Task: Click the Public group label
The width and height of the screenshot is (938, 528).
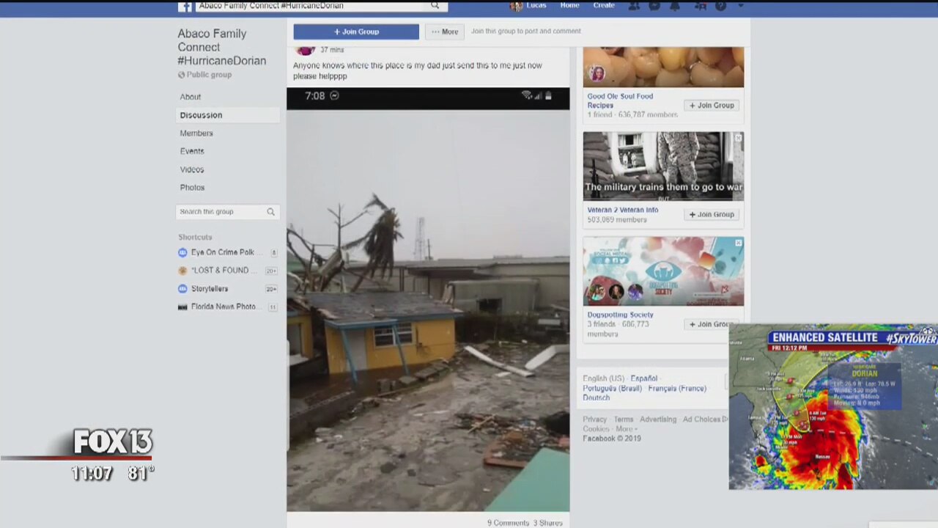Action: [x=209, y=75]
